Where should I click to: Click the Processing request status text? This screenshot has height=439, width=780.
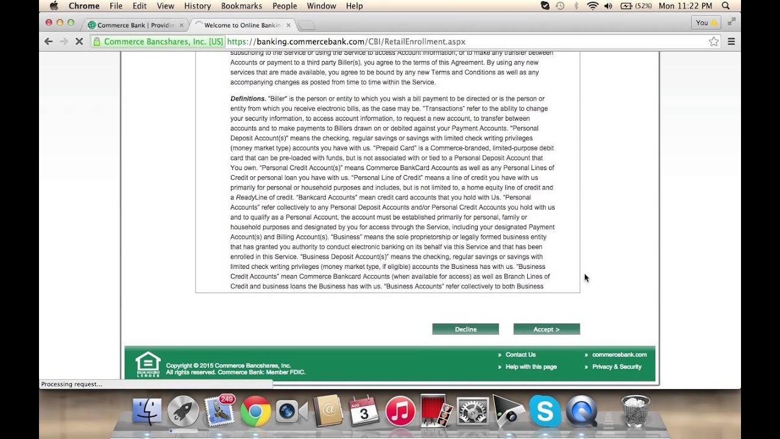click(72, 384)
